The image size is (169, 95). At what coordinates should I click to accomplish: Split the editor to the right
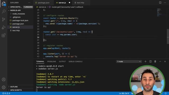click(x=160, y=3)
